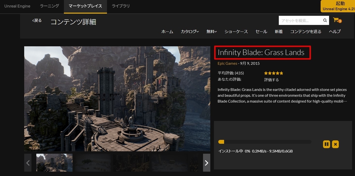Show next screenshot with right arrow
This screenshot has height=176, width=355.
pos(206,163)
